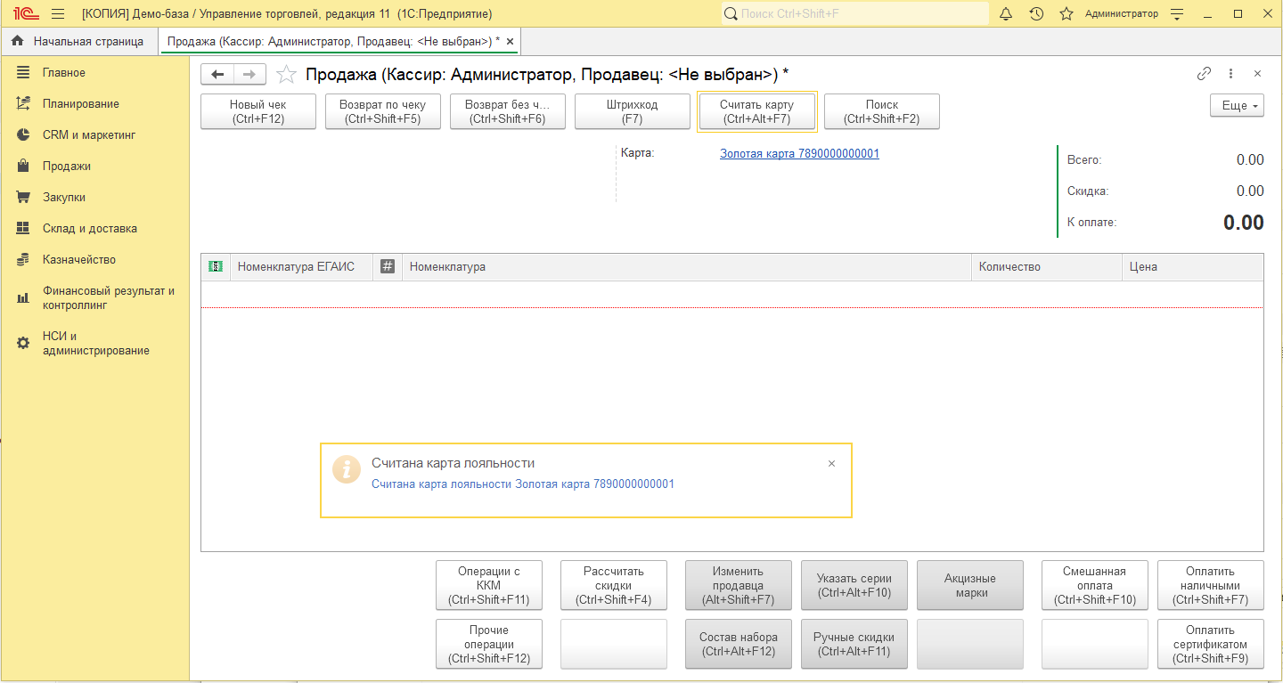Copy link using the chain icon
This screenshot has width=1283, height=683.
point(1204,74)
